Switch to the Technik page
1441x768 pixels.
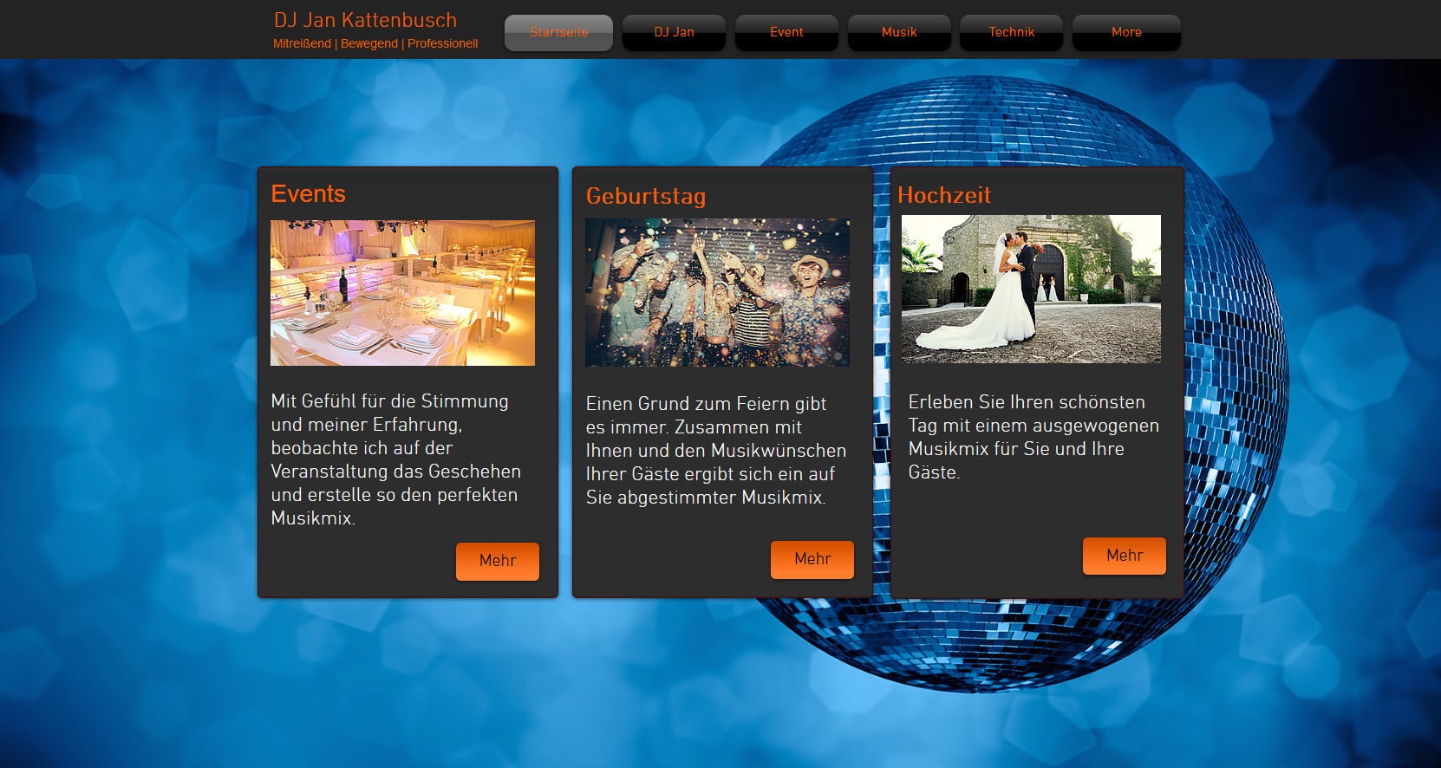[1011, 32]
